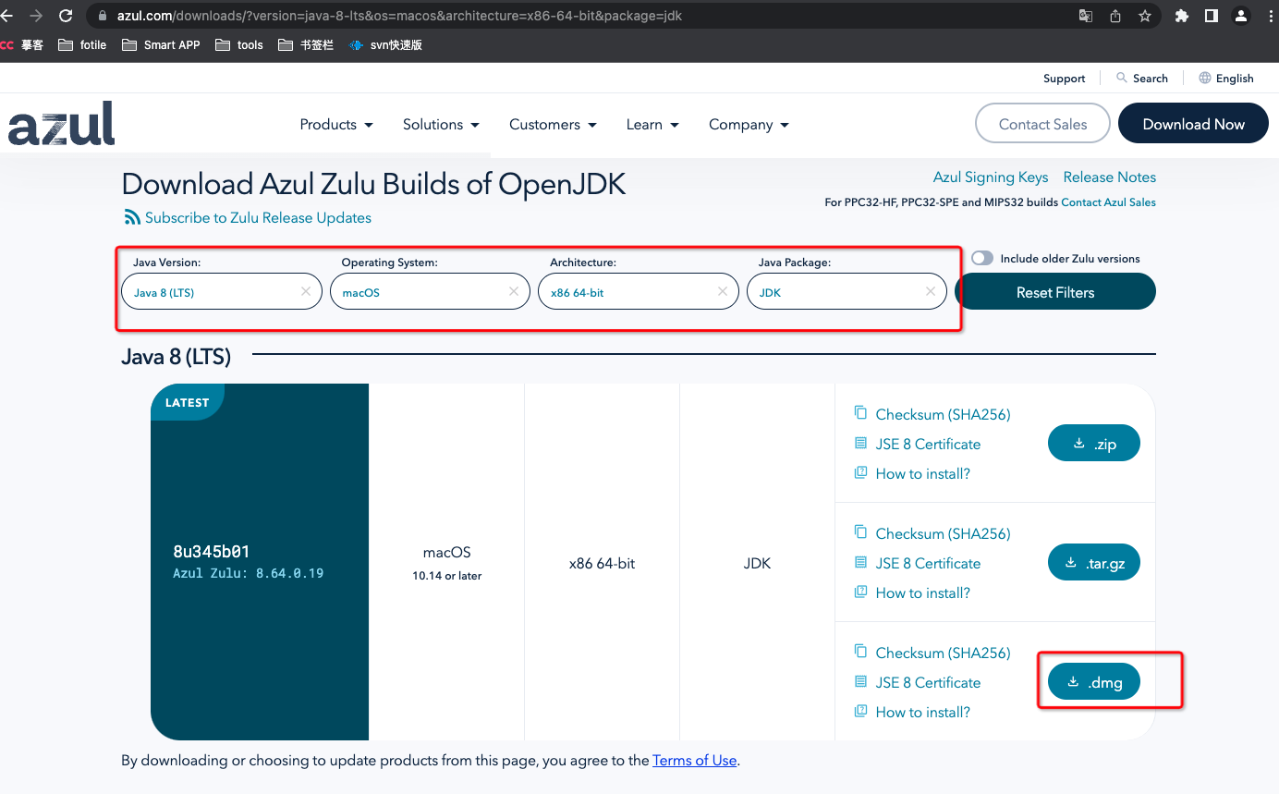The height and width of the screenshot is (794, 1279).
Task: Clear the JDK package filter X
Action: point(931,291)
